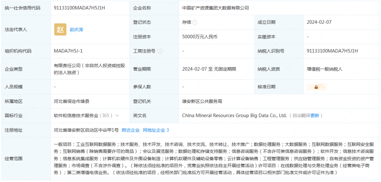Open the 同地址企业 3 link

[x=156, y=130]
